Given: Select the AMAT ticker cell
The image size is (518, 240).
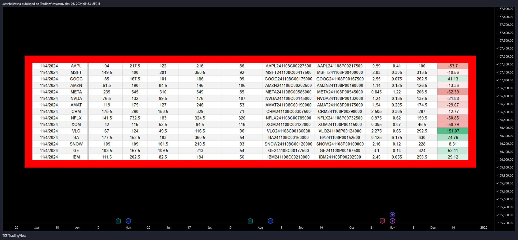Looking at the screenshot, I should pyautogui.click(x=76, y=105).
